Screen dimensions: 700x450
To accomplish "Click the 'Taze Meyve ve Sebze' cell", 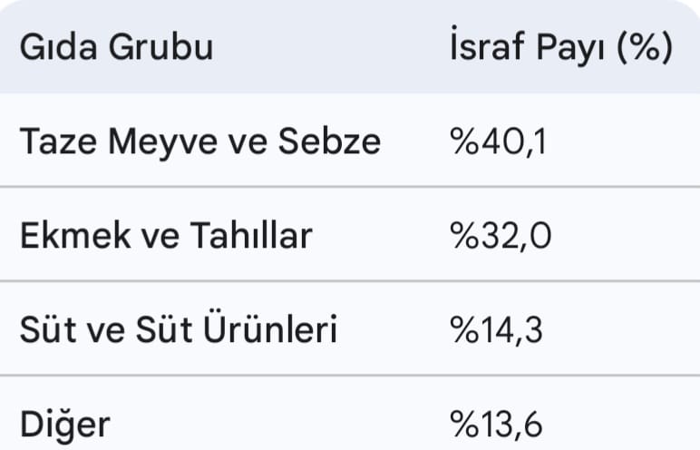I will tap(199, 142).
